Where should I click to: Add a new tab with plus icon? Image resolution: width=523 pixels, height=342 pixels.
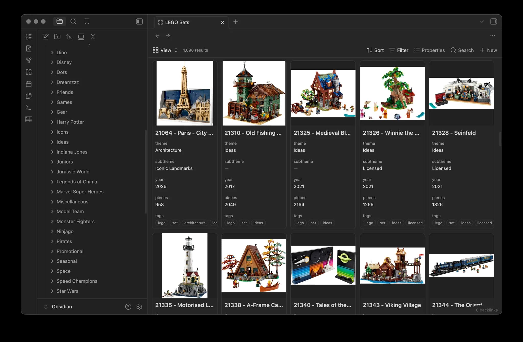235,22
